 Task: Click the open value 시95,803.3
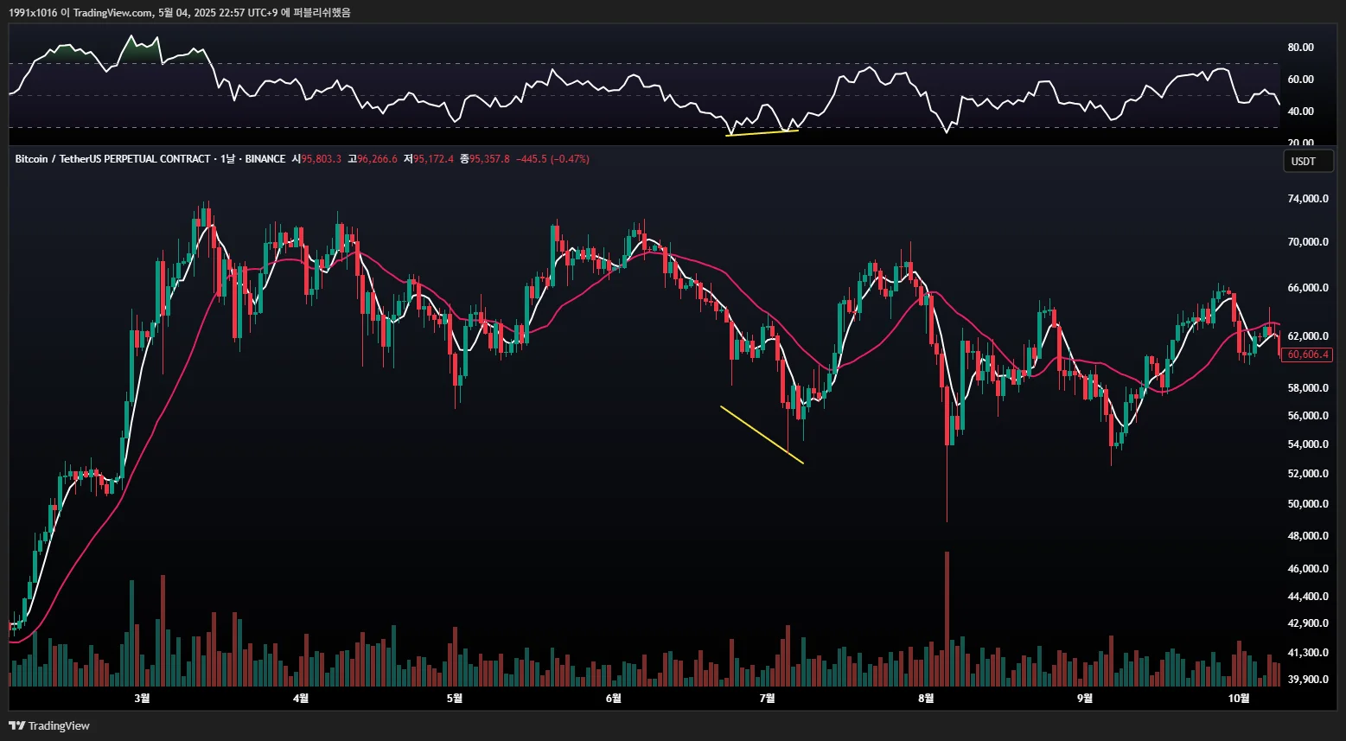(x=316, y=159)
